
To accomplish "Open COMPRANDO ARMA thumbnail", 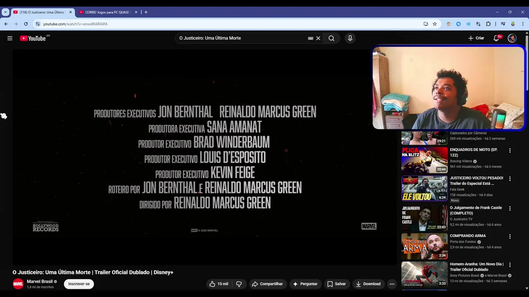I will [x=424, y=246].
